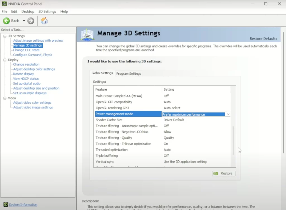Select Threaded optimization row

tap(163, 150)
